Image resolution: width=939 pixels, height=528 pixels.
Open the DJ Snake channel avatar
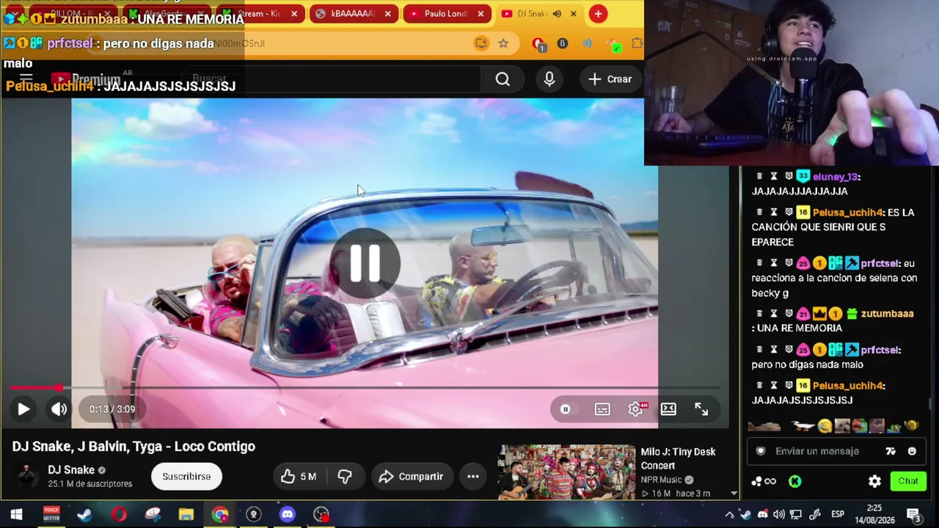pyautogui.click(x=26, y=476)
